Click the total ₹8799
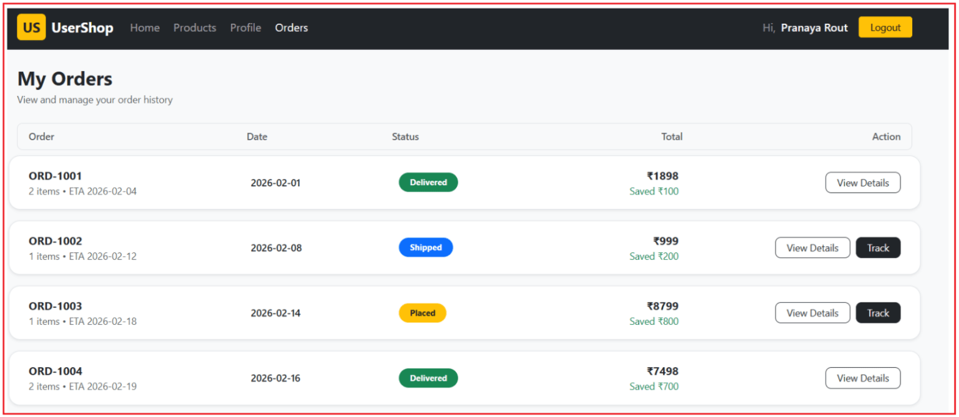Image resolution: width=959 pixels, height=417 pixels. pos(662,306)
